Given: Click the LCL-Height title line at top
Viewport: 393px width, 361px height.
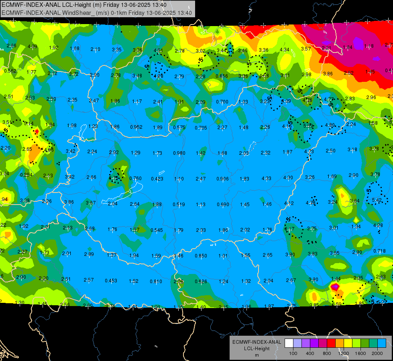Looking at the screenshot, I should (x=84, y=5).
